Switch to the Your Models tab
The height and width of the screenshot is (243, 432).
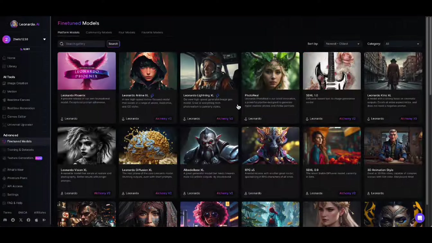[x=127, y=32]
